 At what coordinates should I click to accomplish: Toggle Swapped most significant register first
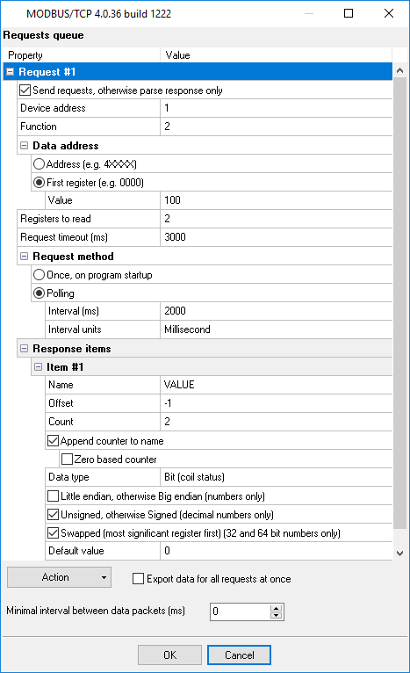click(54, 533)
